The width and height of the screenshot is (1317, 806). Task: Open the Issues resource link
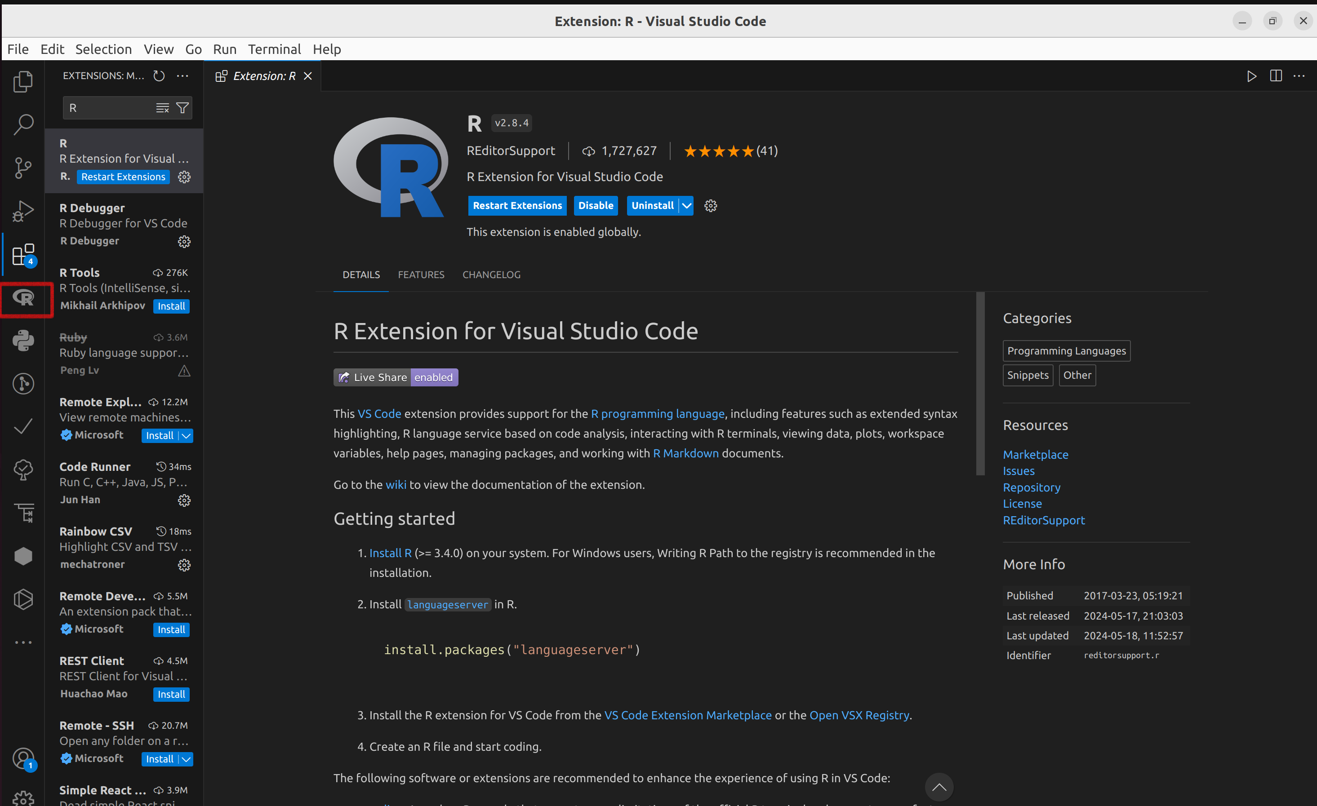tap(1018, 471)
